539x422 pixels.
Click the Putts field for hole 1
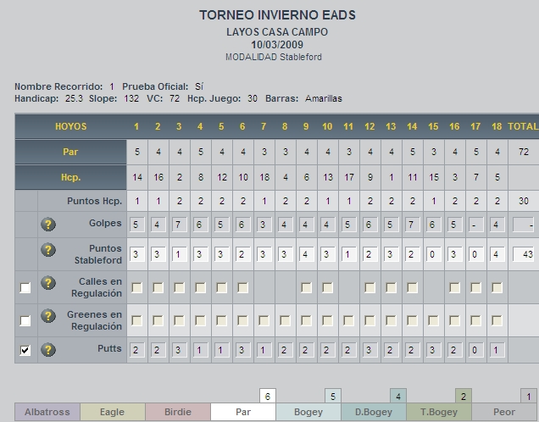click(137, 350)
